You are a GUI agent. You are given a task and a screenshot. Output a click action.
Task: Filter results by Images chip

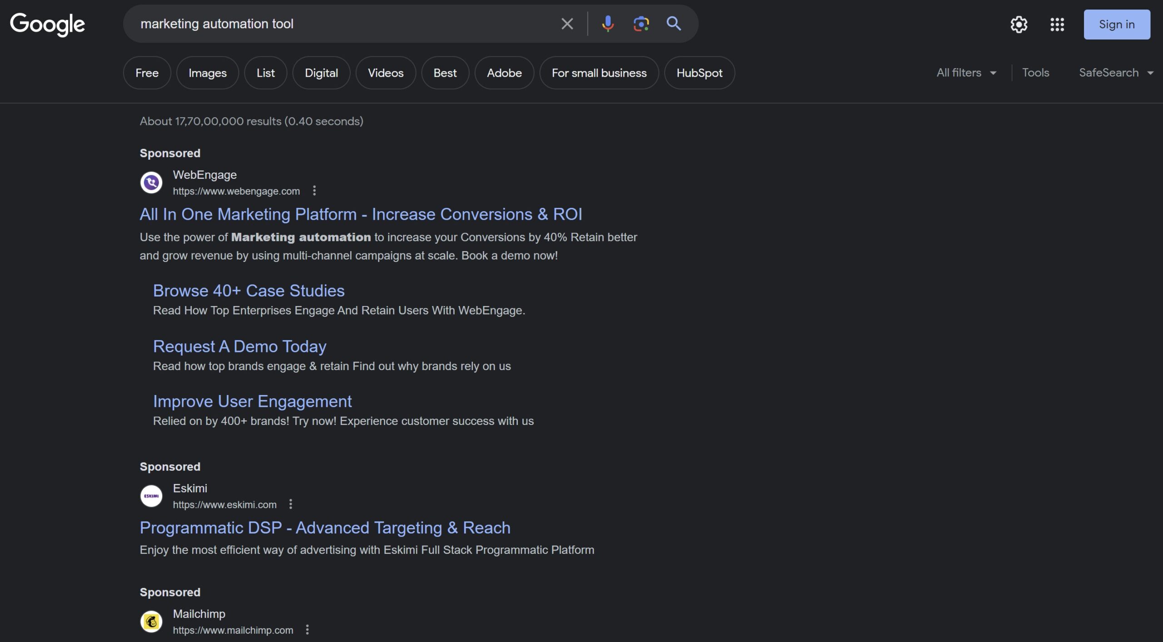pos(207,73)
